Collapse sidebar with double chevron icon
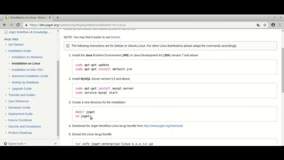Screen dimensions: 284x160 click(55, 144)
